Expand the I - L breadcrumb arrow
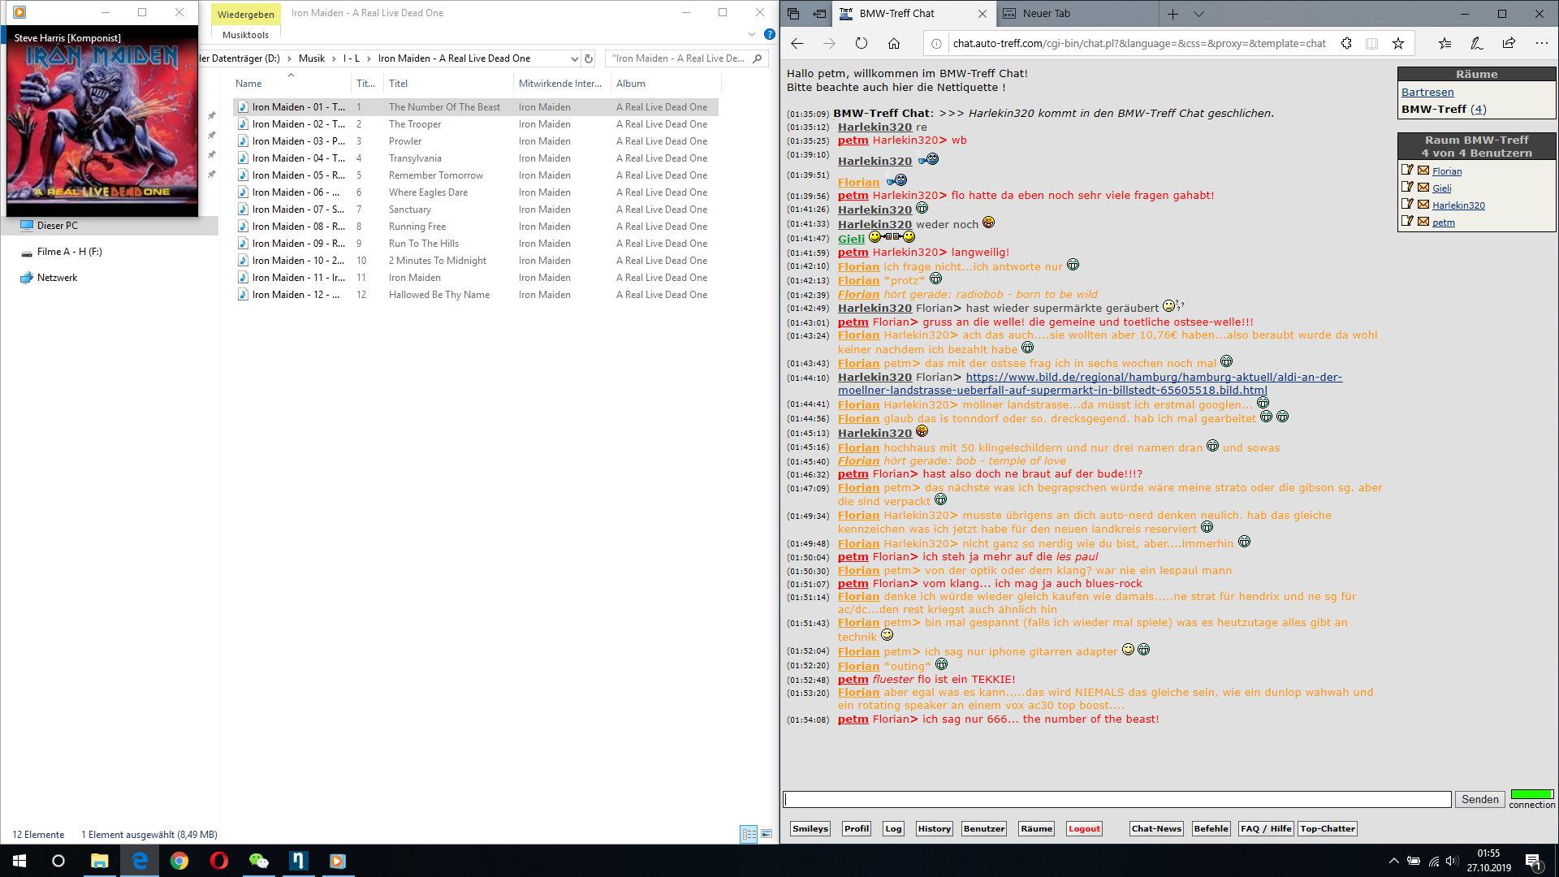The image size is (1559, 877). pyautogui.click(x=369, y=58)
